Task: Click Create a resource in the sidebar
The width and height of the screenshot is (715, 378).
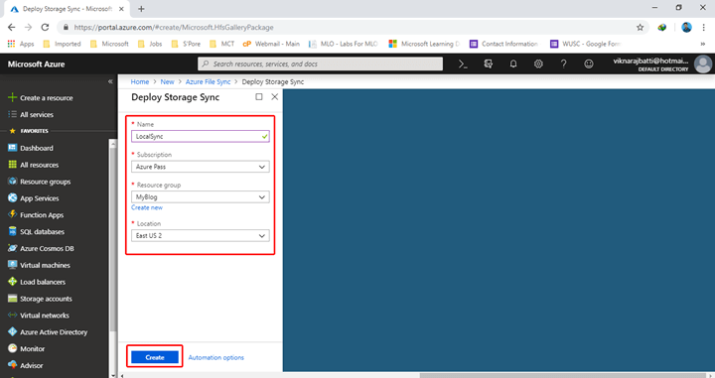Action: pyautogui.click(x=41, y=98)
